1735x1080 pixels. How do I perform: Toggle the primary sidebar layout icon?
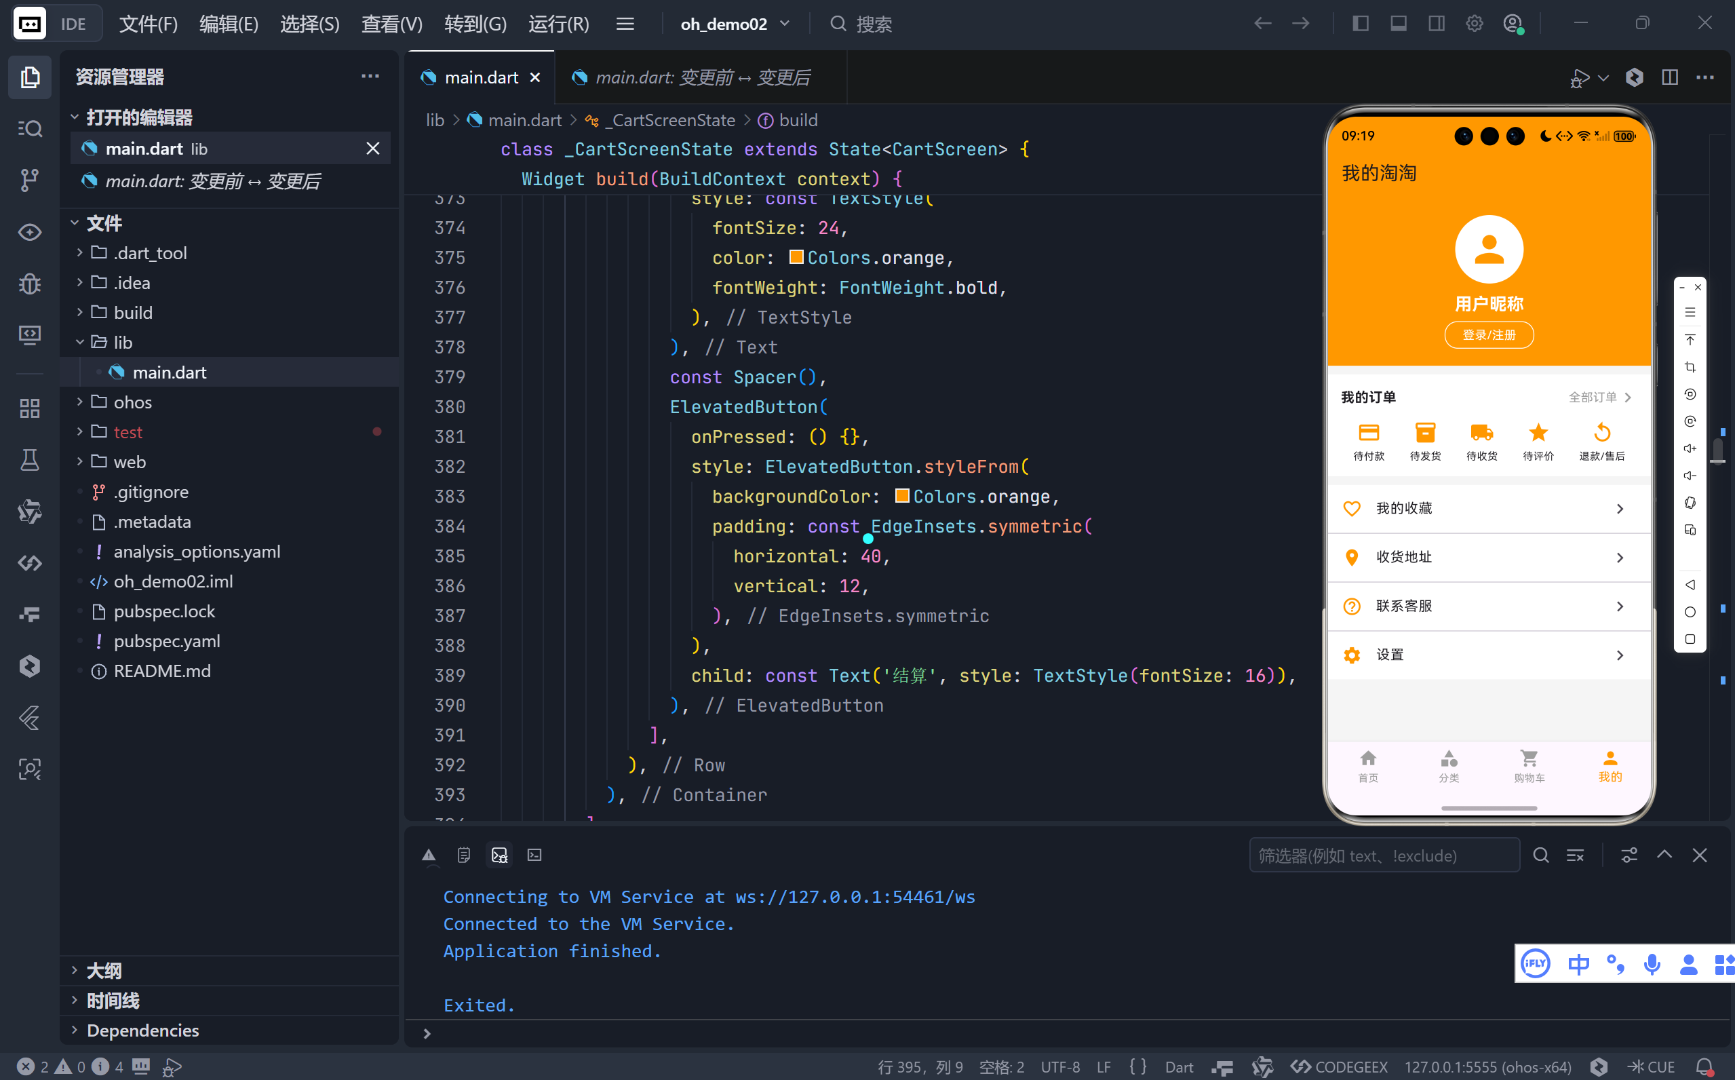click(1360, 24)
